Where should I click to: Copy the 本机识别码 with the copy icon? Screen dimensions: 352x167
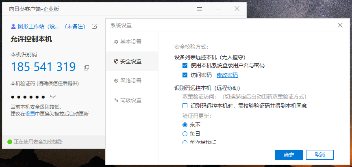86,68
